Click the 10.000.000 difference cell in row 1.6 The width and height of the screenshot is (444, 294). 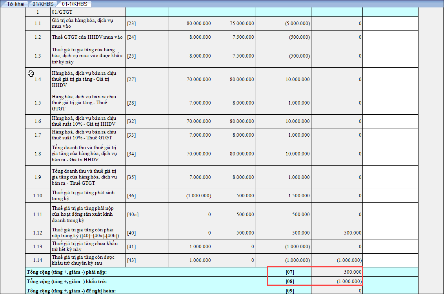point(297,121)
